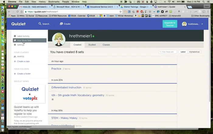213x134 pixels.
Task: Open the NMPDS class
Action: pyautogui.click(x=21, y=56)
